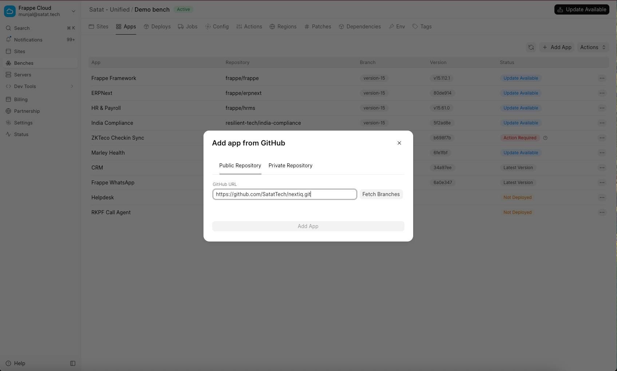Screen dimensions: 617x371
Task: Switch to the Patches tab
Action: pos(318,27)
